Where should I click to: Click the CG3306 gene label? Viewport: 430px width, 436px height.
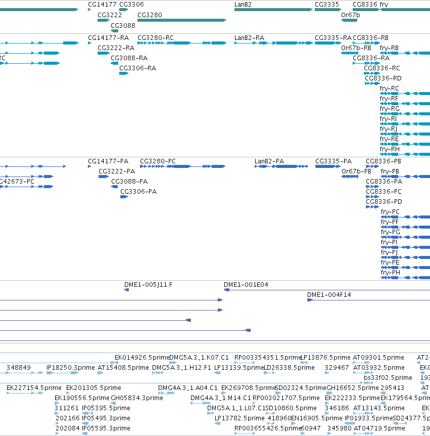coord(132,5)
